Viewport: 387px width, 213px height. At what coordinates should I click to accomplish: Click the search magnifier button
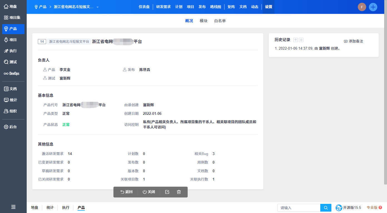(326, 208)
